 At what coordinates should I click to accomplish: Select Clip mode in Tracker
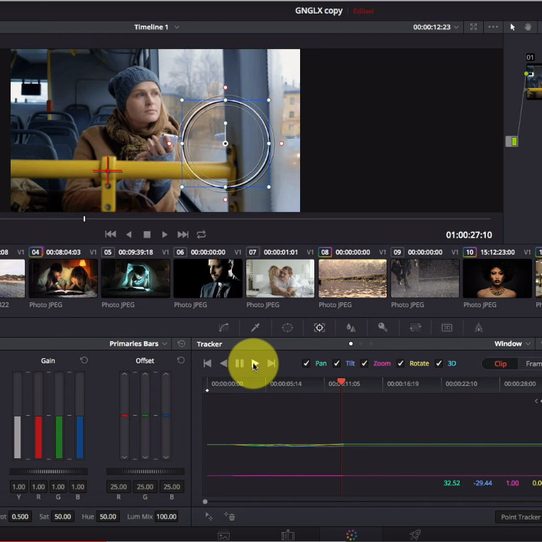click(x=500, y=364)
